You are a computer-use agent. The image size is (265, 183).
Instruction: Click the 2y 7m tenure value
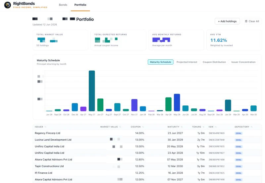(201, 140)
